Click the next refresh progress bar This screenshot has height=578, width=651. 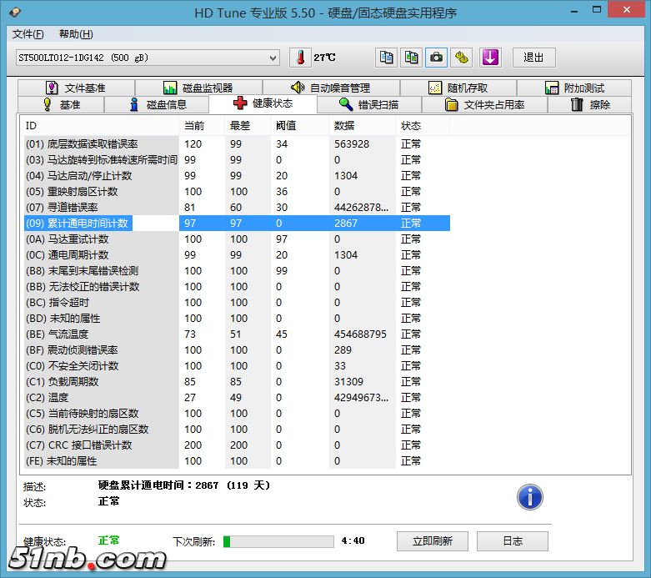click(278, 541)
